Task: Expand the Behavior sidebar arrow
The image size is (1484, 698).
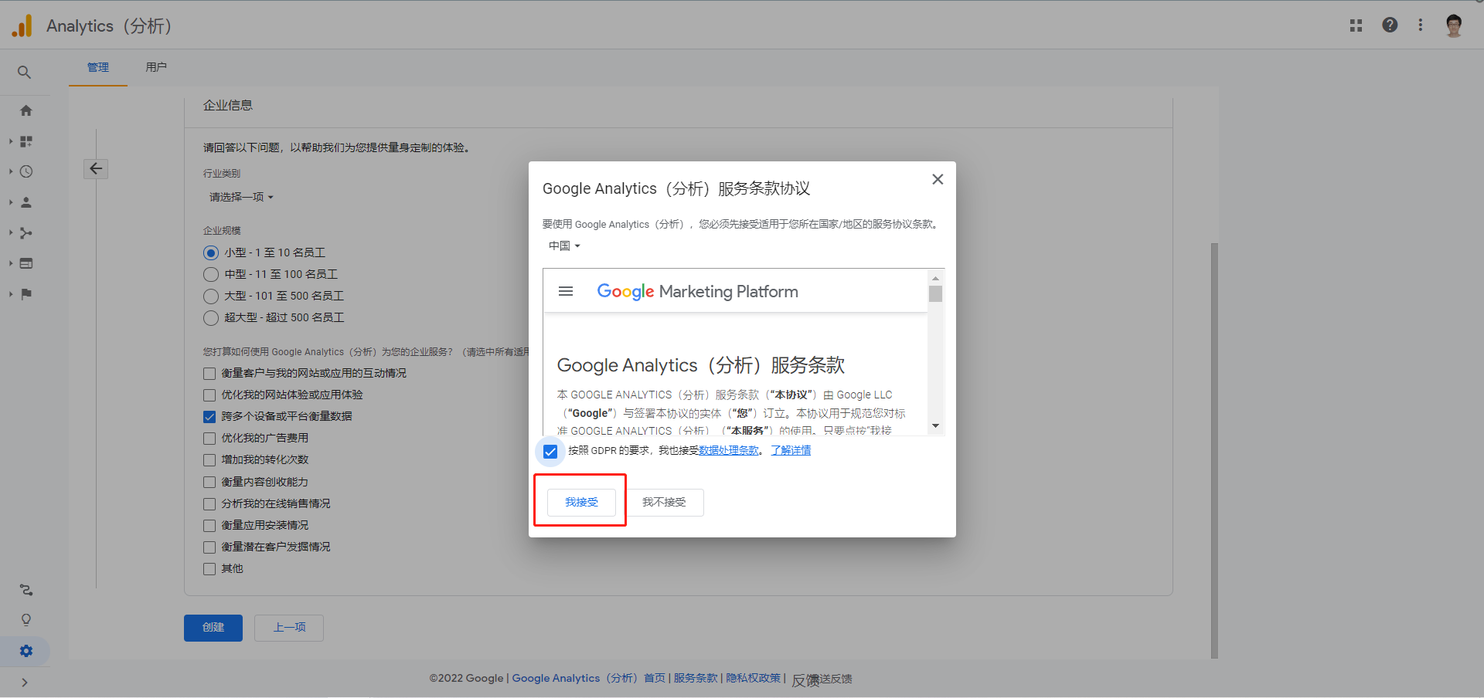Action: point(11,263)
